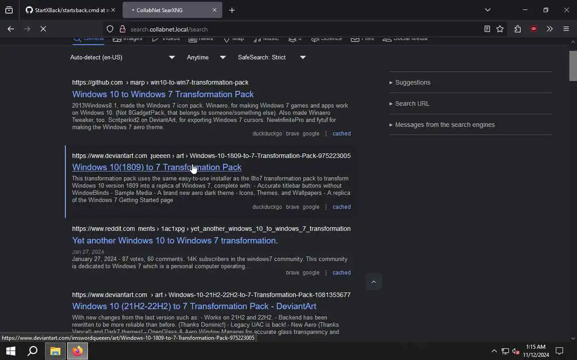Show the list of all tabs
The image size is (577, 360).
point(488,10)
